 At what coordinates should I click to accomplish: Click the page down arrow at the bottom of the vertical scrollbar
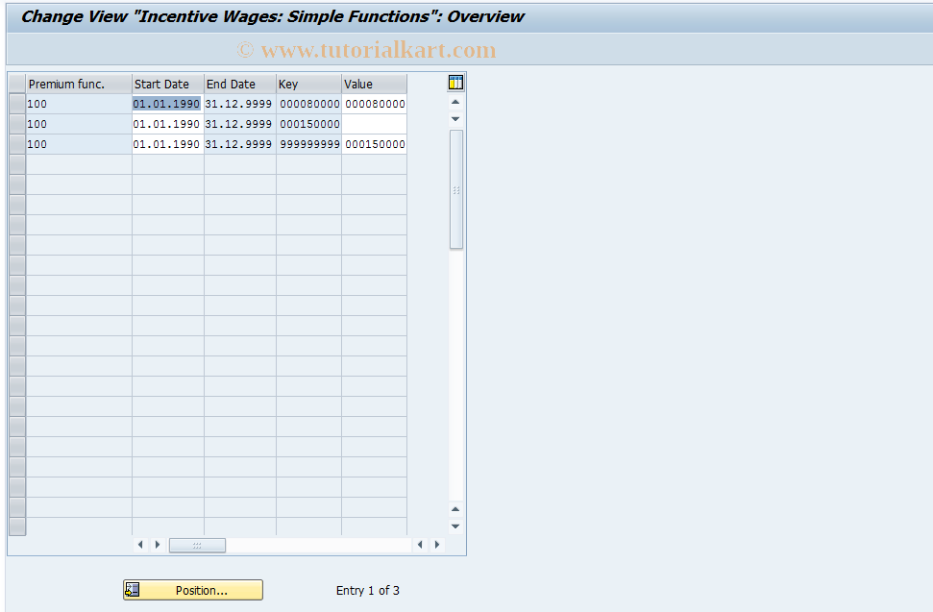(455, 526)
